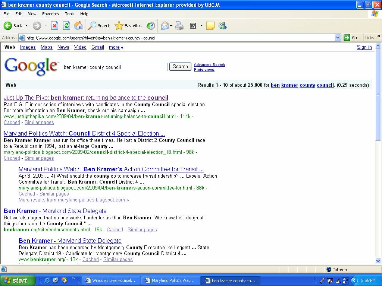Image resolution: width=382 pixels, height=286 pixels.
Task: Click in the Google search query field
Action: pyautogui.click(x=115, y=67)
